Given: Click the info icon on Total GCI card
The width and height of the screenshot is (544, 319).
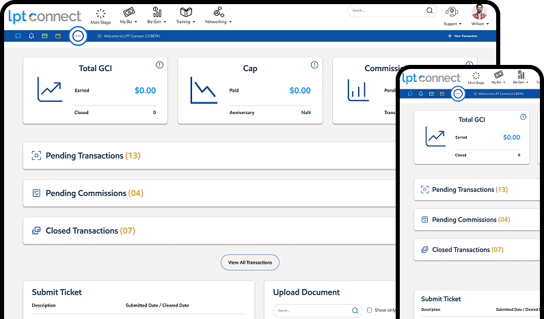Looking at the screenshot, I should [160, 65].
